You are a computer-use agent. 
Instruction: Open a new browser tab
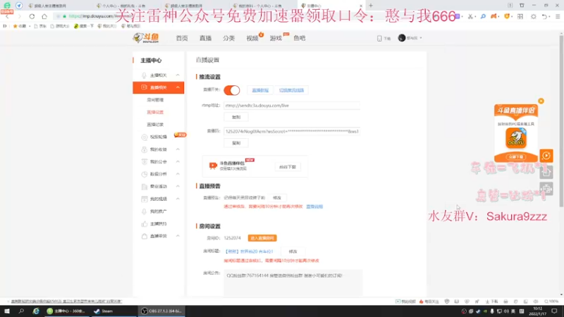(371, 6)
